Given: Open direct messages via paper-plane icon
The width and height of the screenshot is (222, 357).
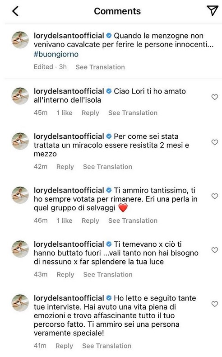Looking at the screenshot, I should point(213,10).
